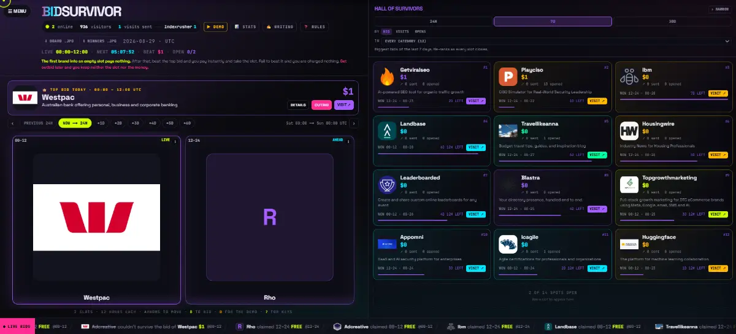The width and height of the screenshot is (736, 334).
Task: Expand the Every Category dropdown
Action: (555, 41)
